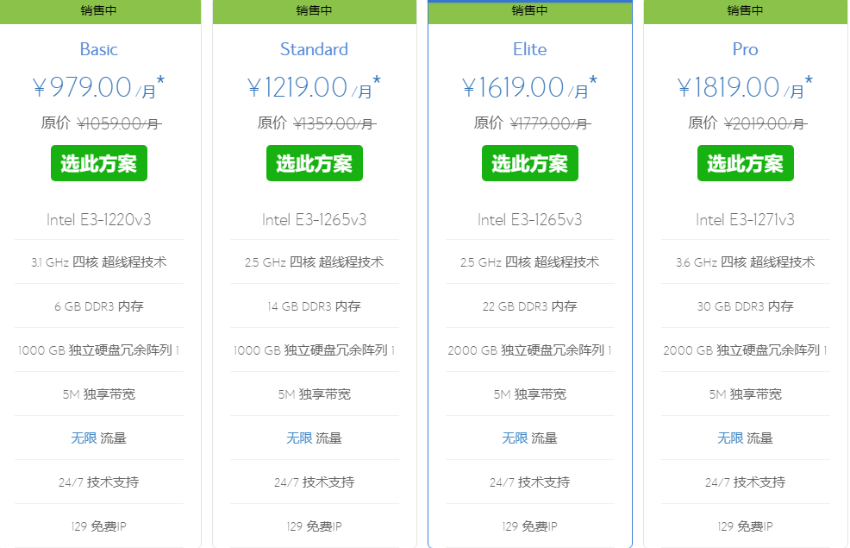850x548 pixels.
Task: Click the 129 免费IP row under Pro
Action: [x=745, y=526]
